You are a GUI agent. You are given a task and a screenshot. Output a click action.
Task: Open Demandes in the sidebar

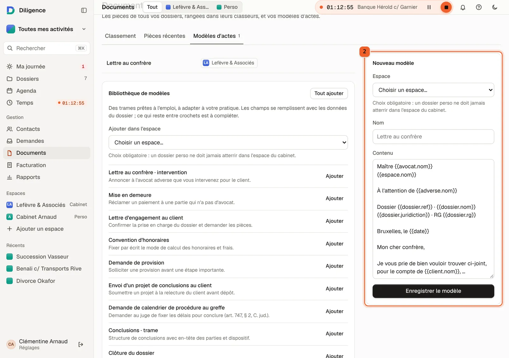click(x=47, y=141)
